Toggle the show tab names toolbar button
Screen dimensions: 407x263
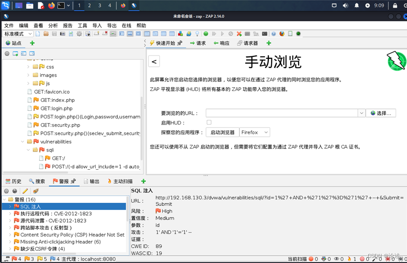pos(113,34)
